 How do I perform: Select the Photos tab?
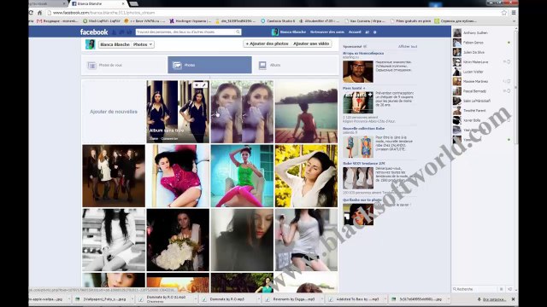click(x=209, y=65)
